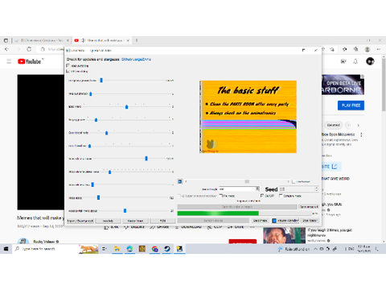The image size is (386, 290).
Task: Open File Explorer from the taskbar
Action: (117, 249)
